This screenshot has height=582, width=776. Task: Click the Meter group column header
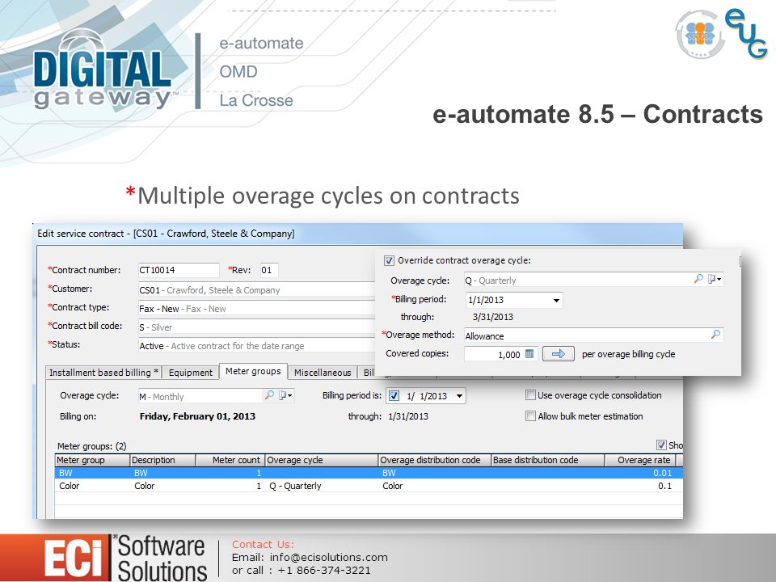coord(92,460)
